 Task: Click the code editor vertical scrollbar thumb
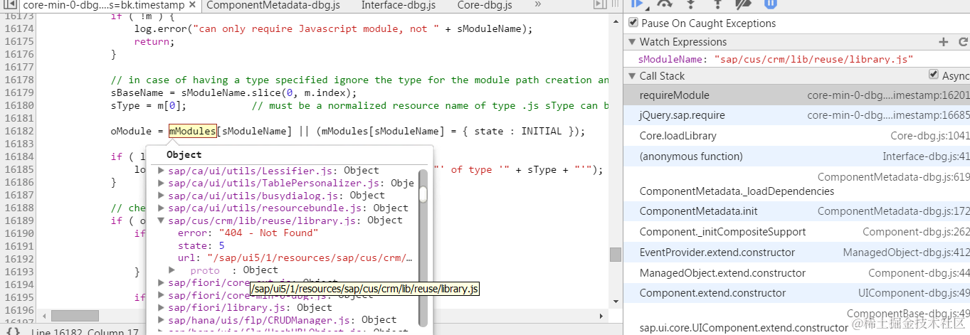[x=615, y=255]
